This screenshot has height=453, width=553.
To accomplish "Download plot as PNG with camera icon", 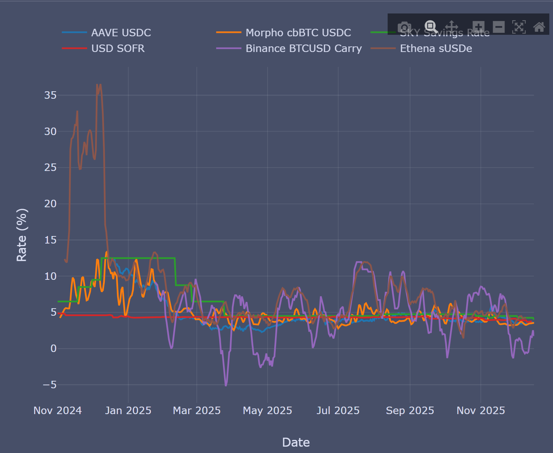I will 404,27.
